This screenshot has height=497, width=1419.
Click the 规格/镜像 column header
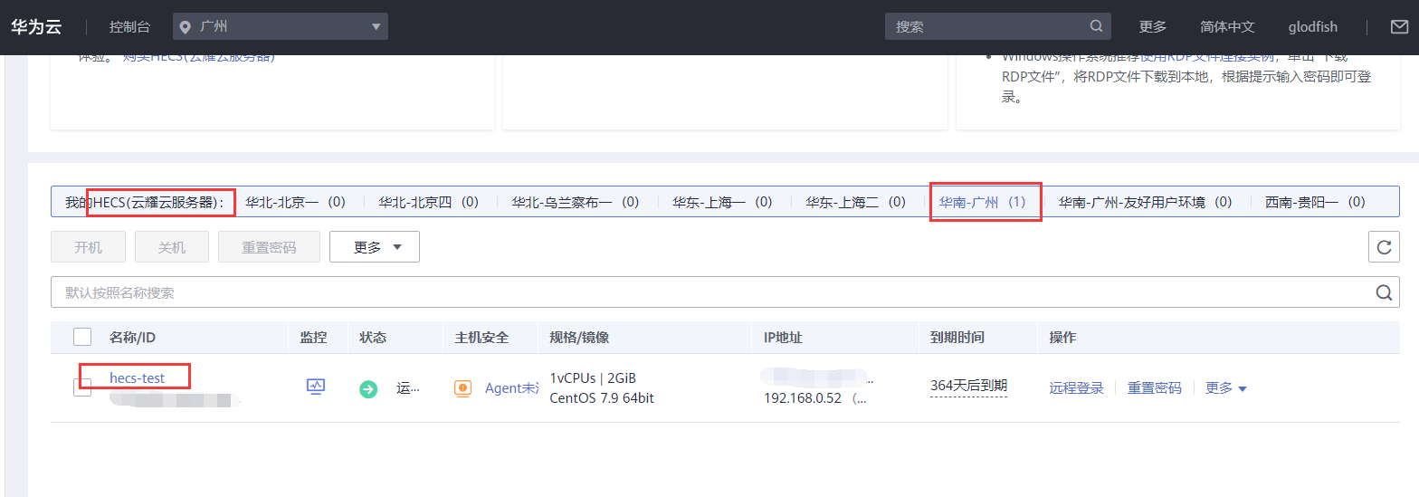pyautogui.click(x=579, y=337)
